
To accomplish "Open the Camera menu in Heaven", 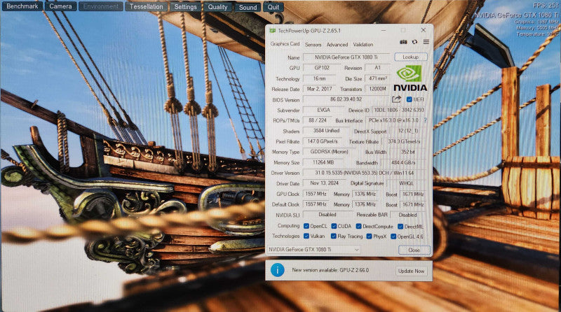I will pos(60,6).
